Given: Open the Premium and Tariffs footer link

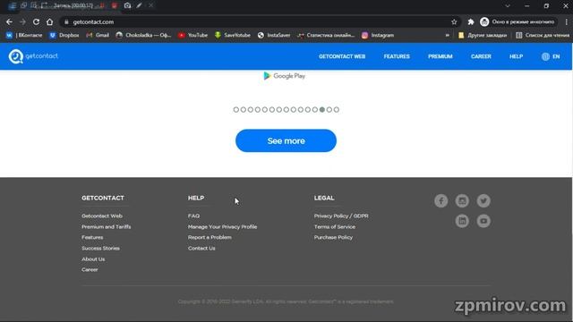Looking at the screenshot, I should pos(106,226).
